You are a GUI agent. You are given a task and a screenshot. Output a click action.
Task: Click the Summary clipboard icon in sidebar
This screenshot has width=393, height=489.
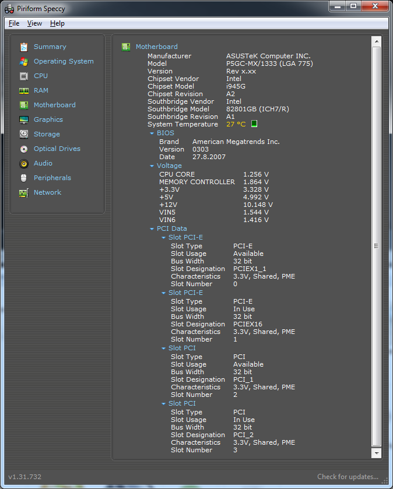point(24,47)
